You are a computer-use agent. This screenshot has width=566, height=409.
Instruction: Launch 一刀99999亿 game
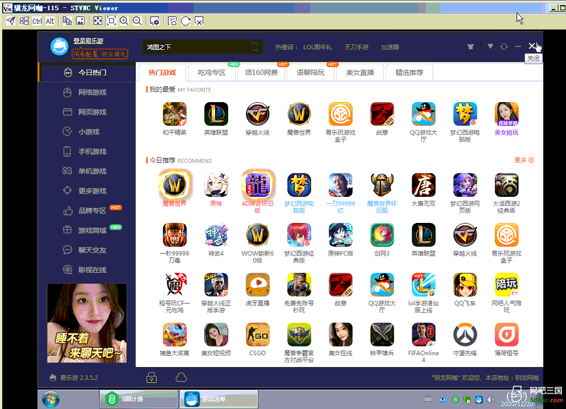coord(341,185)
